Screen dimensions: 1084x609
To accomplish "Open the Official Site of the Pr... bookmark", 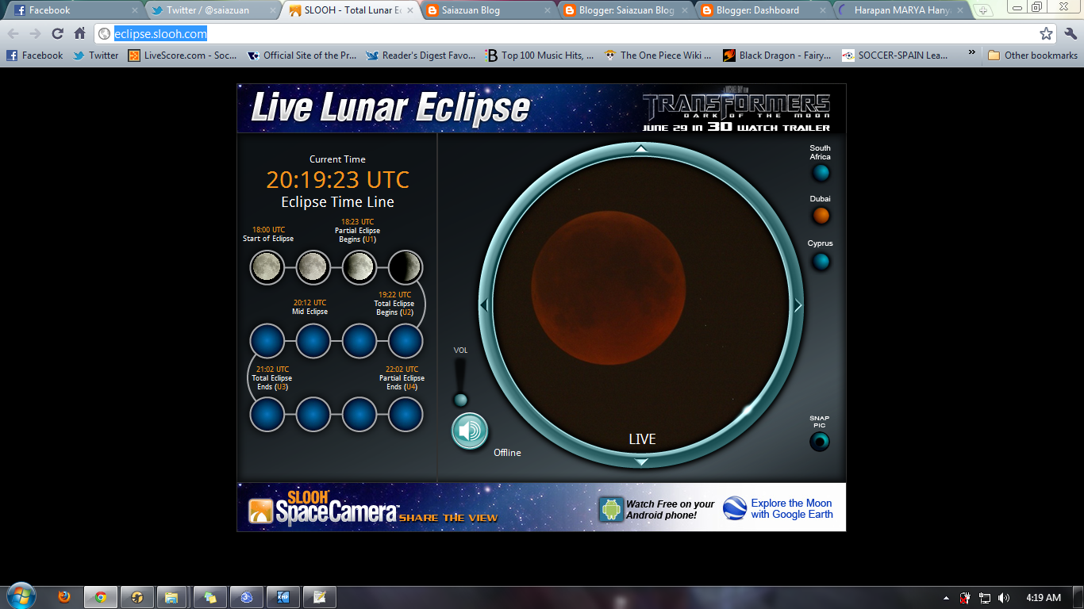I will click(302, 56).
